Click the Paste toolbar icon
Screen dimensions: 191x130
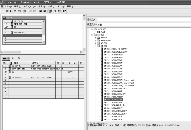pos(35,11)
